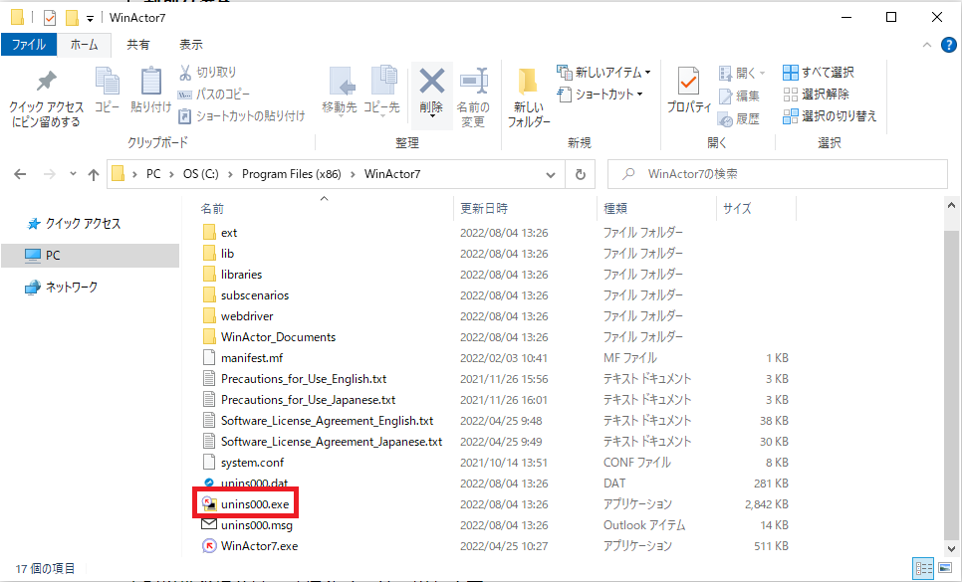The height and width of the screenshot is (582, 962).
Task: Switch to the Share (共有) tab
Action: tap(138, 45)
